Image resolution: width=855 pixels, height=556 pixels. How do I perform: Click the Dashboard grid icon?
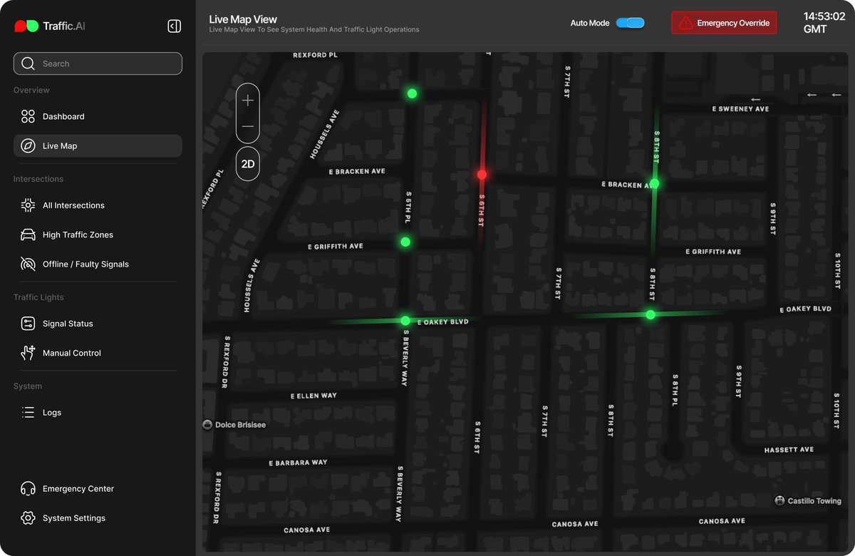pos(28,116)
